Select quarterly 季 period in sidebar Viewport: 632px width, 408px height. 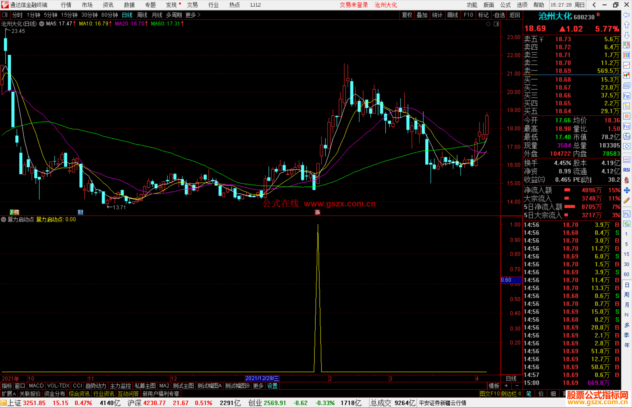pyautogui.click(x=626, y=335)
